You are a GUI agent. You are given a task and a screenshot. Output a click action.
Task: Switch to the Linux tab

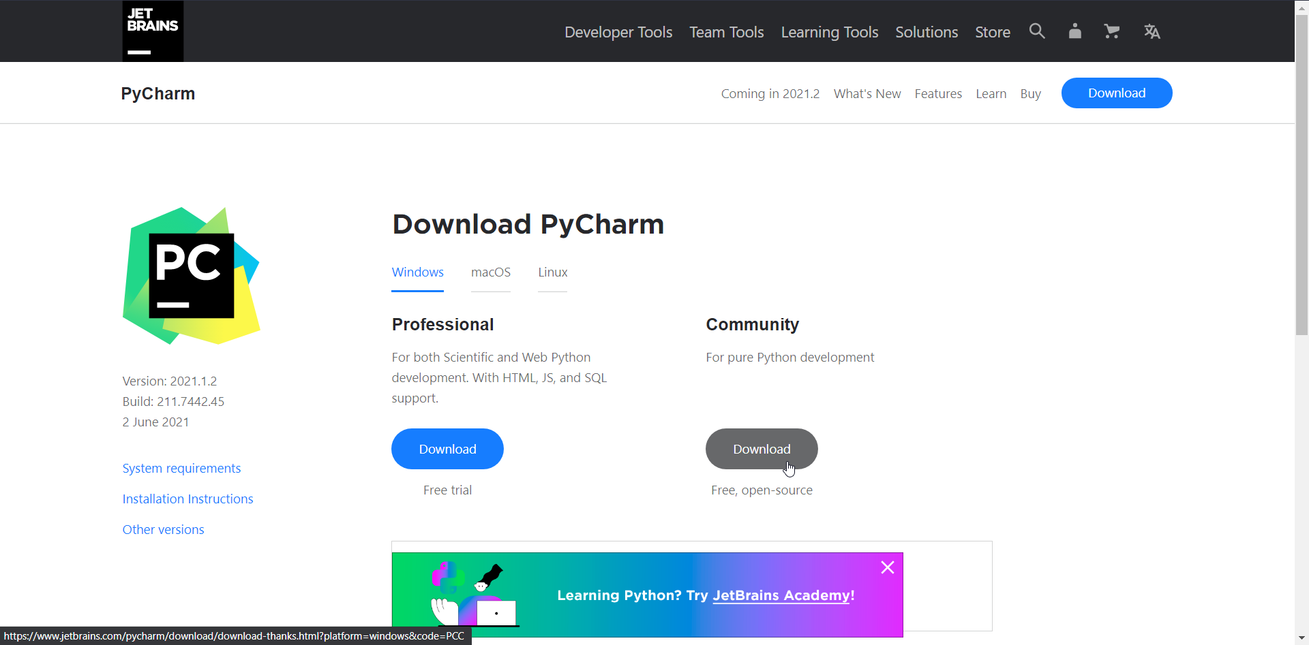click(553, 272)
